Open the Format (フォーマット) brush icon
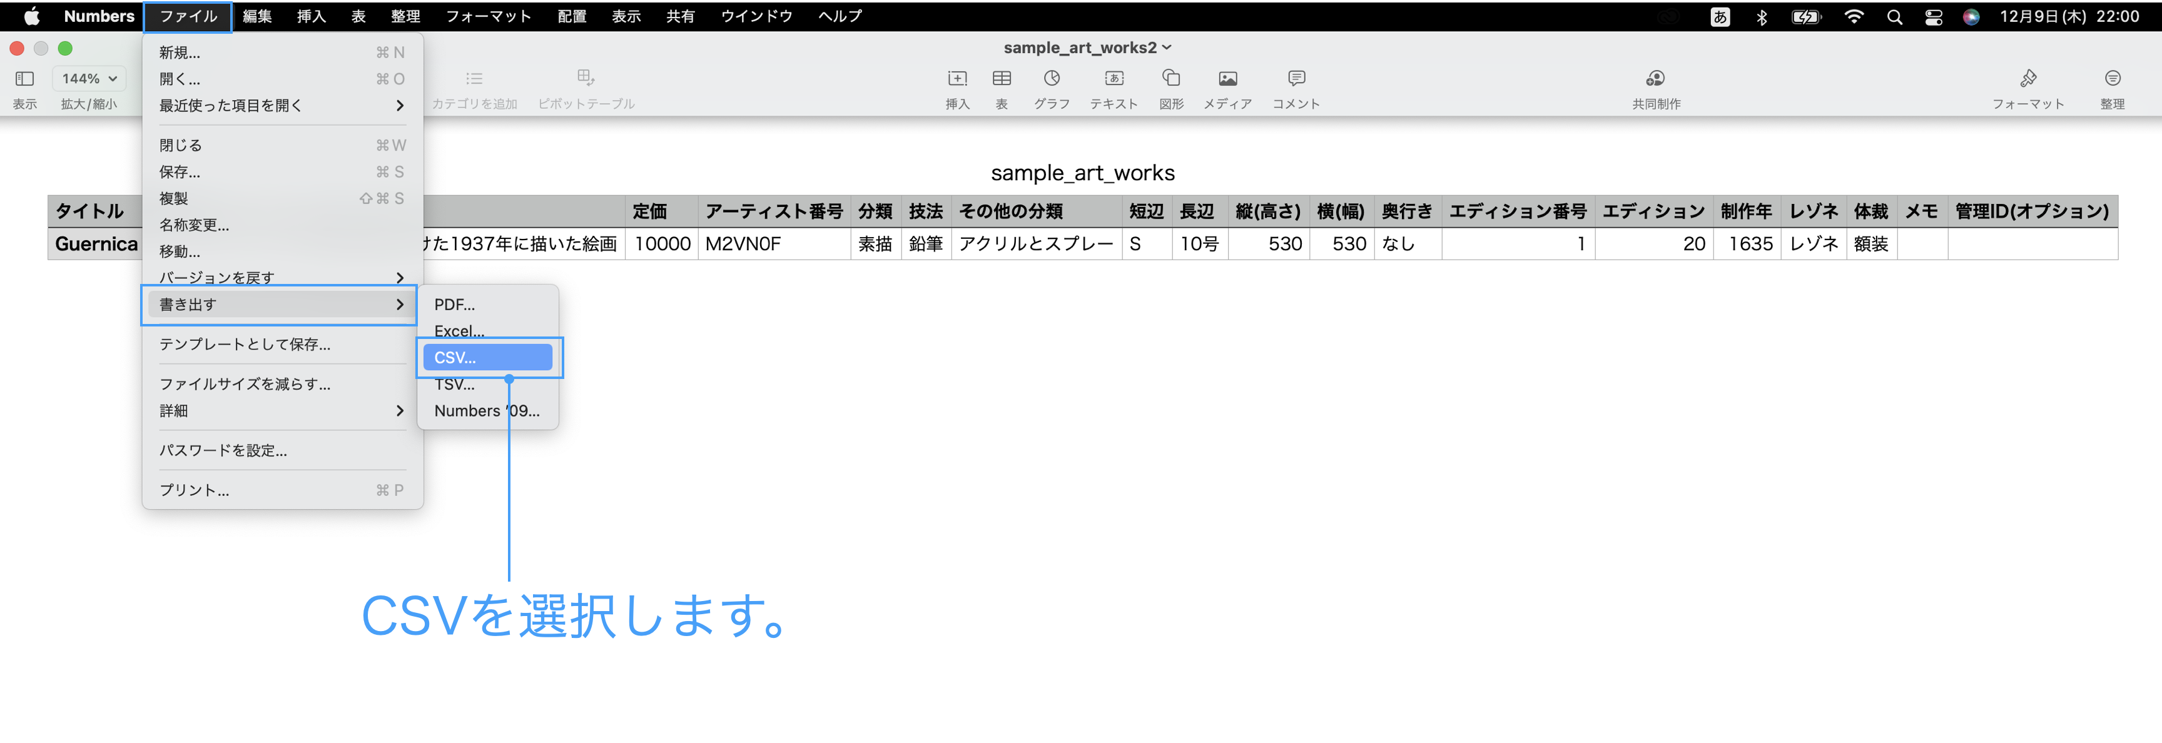2162x743 pixels. 2028,79
